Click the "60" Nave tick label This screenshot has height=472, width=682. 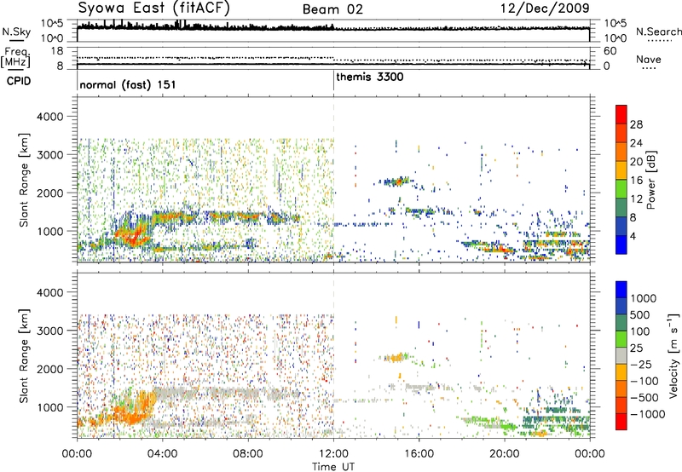click(x=610, y=51)
